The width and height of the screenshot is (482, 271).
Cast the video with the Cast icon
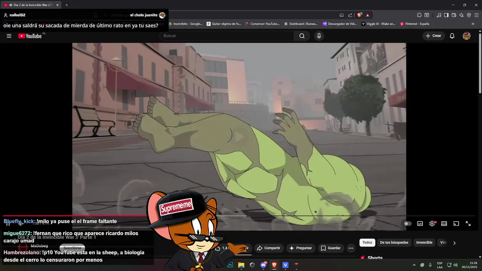click(x=456, y=224)
